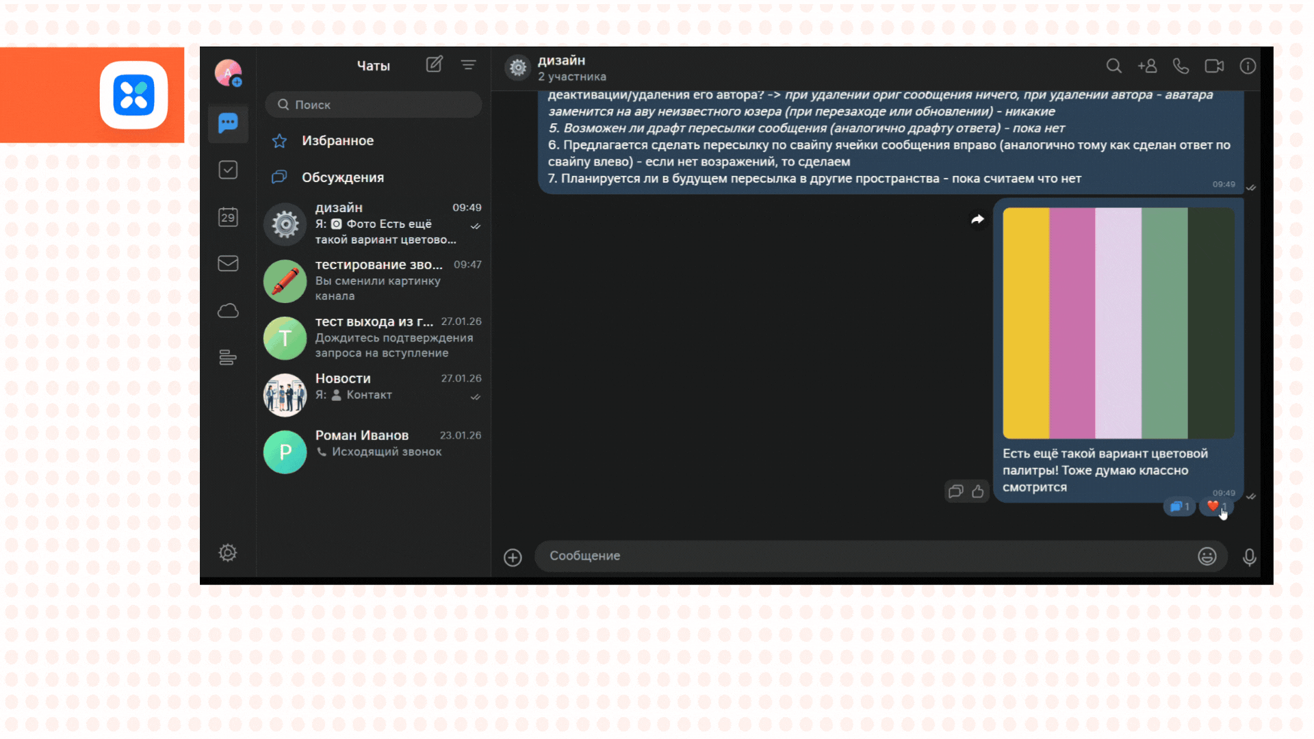Open Избранное favorites
Viewport: 1314px width, 739px height.
(x=374, y=141)
